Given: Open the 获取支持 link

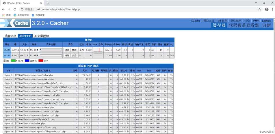Looking at the screenshot, I should pos(236,21).
